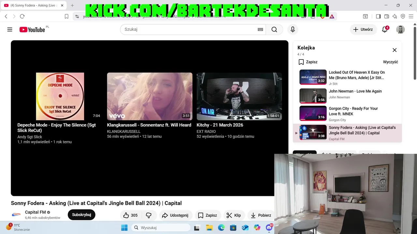Bookmark this page with the bookmark icon
This screenshot has width=417, height=234.
point(66,16)
